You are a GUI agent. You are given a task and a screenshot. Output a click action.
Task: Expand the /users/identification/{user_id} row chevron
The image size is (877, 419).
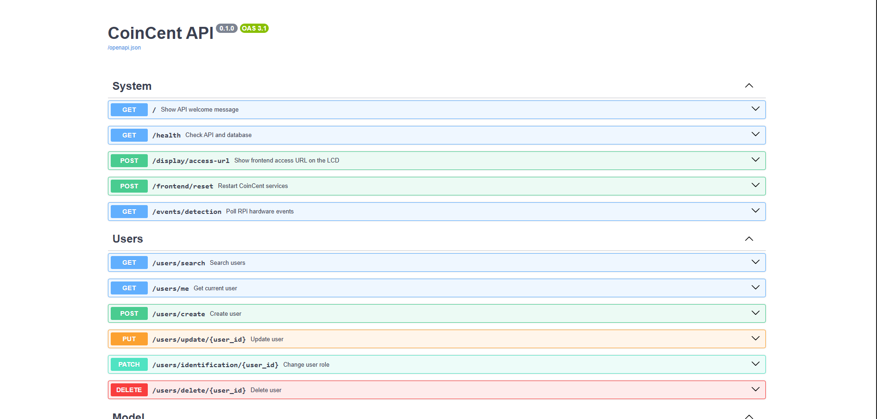coord(756,364)
